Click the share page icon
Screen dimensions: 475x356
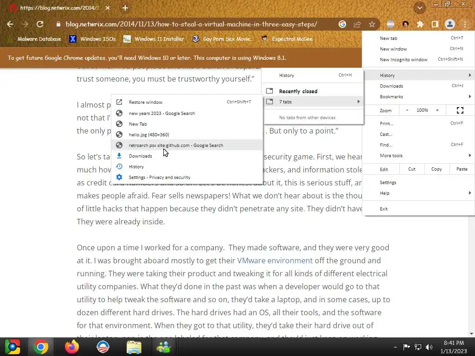(x=357, y=24)
